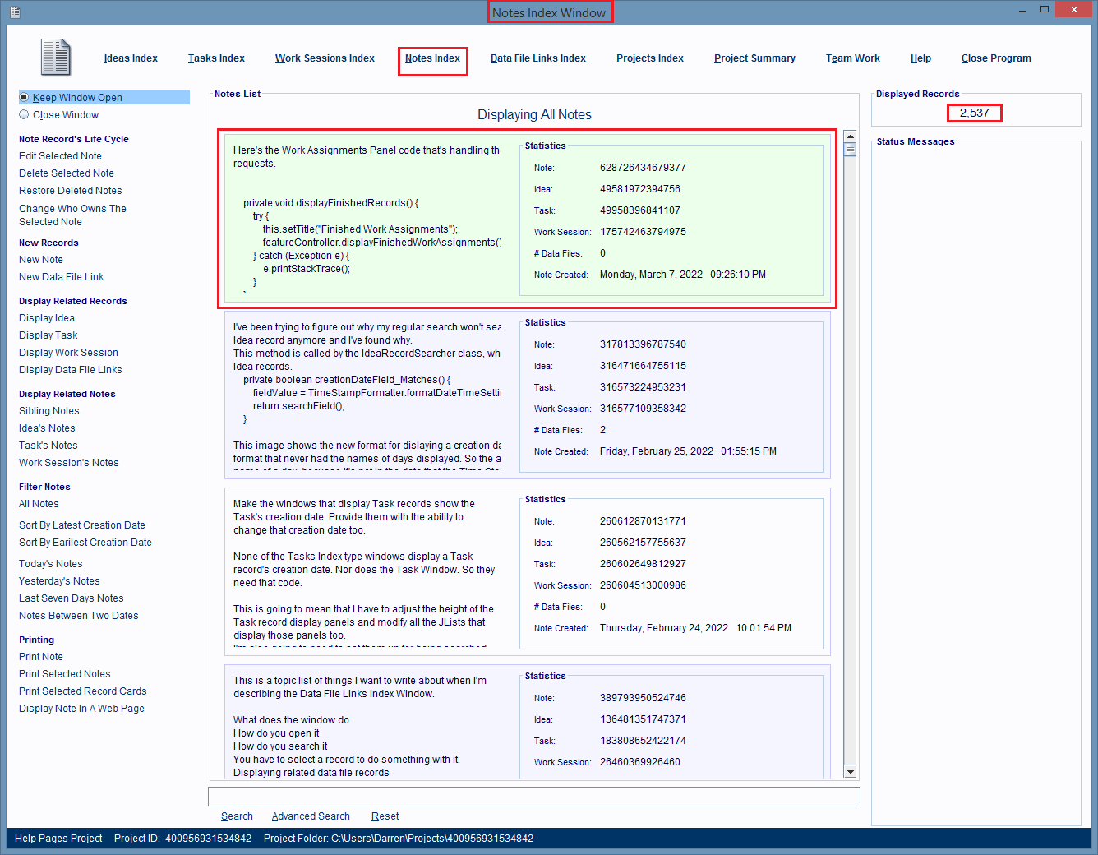Click the notes list scrollbar down arrow
Image resolution: width=1098 pixels, height=855 pixels.
pyautogui.click(x=850, y=771)
